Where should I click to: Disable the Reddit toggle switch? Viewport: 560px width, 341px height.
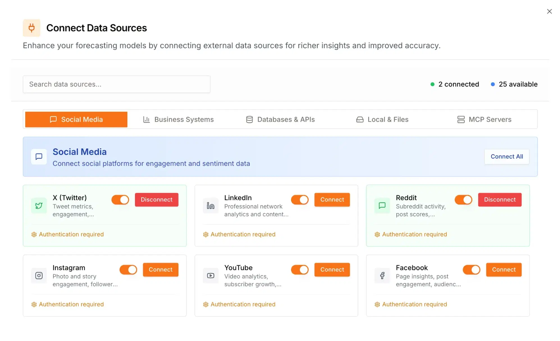pos(463,200)
